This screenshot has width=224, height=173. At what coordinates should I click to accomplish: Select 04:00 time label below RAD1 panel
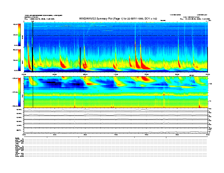(x=55, y=74)
